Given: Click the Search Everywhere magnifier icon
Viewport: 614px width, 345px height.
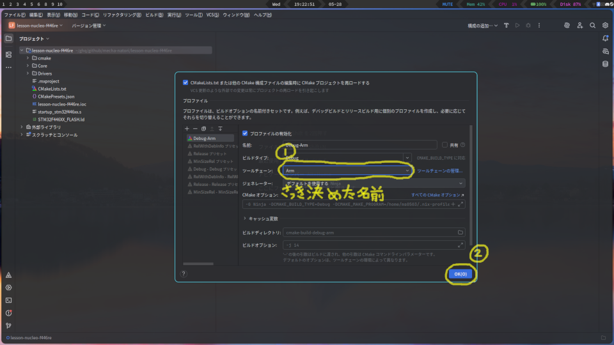Looking at the screenshot, I should (x=592, y=26).
